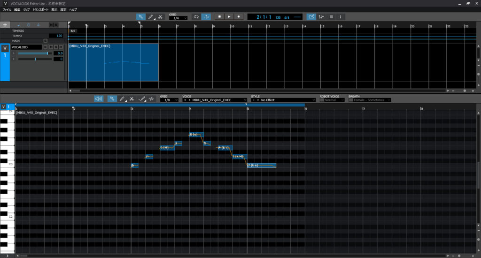This screenshot has height=258, width=481.
Task: Select the scissors tool in top toolbar
Action: point(161,17)
